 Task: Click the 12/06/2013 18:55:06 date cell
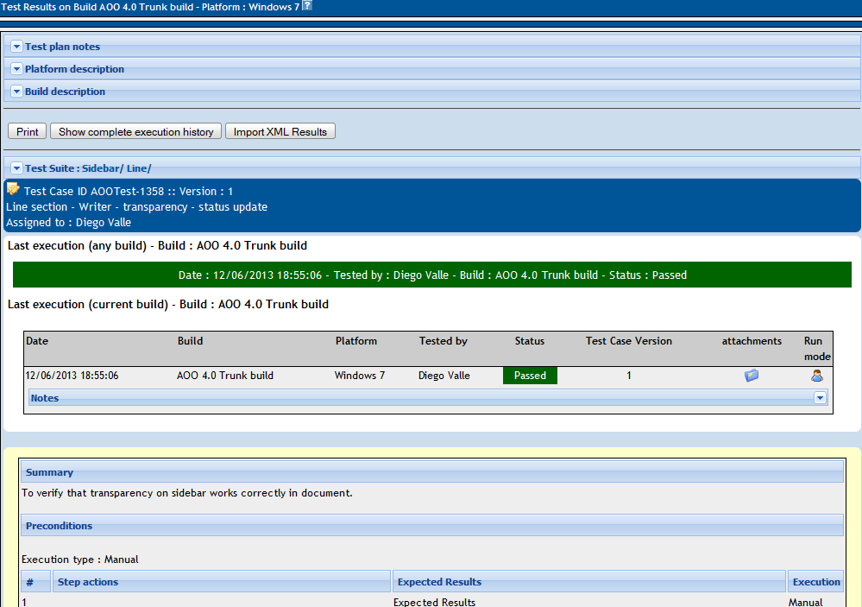click(72, 376)
